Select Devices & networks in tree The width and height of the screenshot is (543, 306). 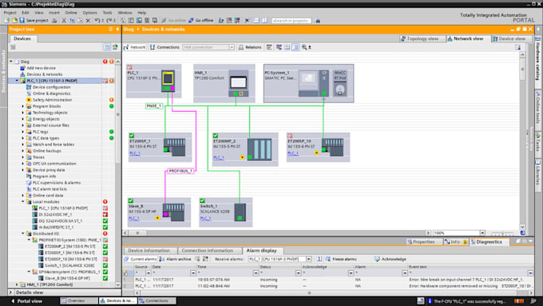click(45, 74)
